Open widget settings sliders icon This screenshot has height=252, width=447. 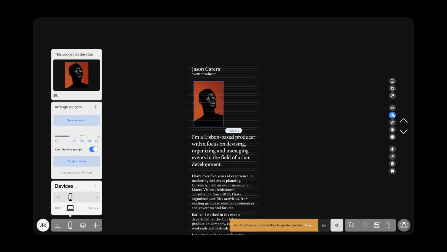pyautogui.click(x=392, y=81)
